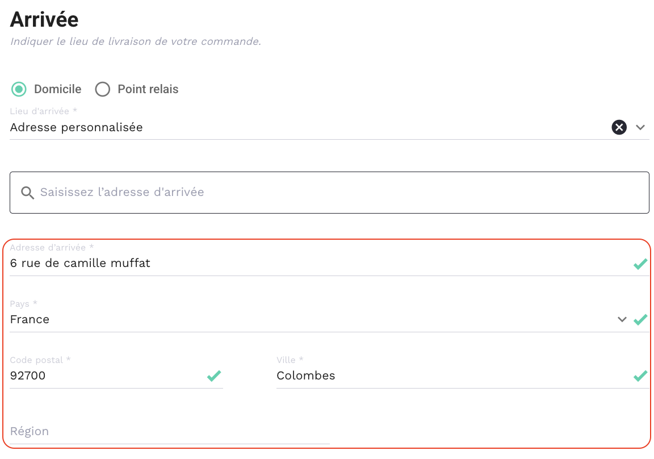This screenshot has height=459, width=654.
Task: Click the green checkmark beside Code postal
Action: pos(214,375)
